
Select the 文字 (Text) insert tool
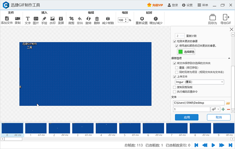coord(28,19)
